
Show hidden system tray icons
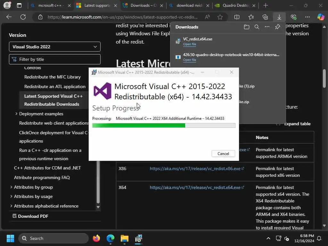[268, 238]
